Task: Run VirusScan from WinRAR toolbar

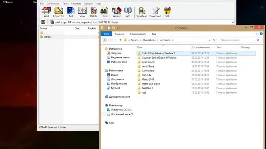Action: (x=141, y=12)
